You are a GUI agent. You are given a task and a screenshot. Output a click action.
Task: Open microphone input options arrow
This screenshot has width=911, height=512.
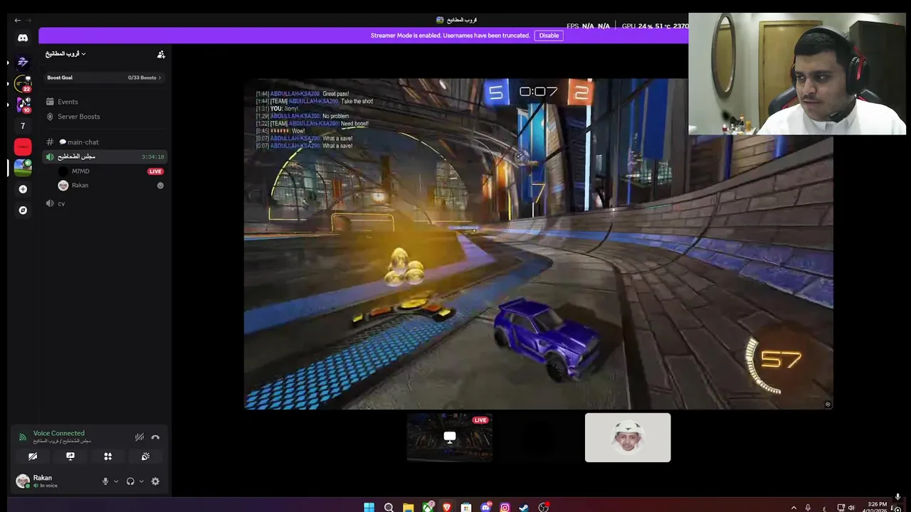pyautogui.click(x=115, y=481)
